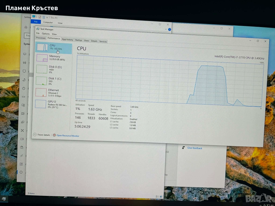Click the Resource Monitor icon

54,135
